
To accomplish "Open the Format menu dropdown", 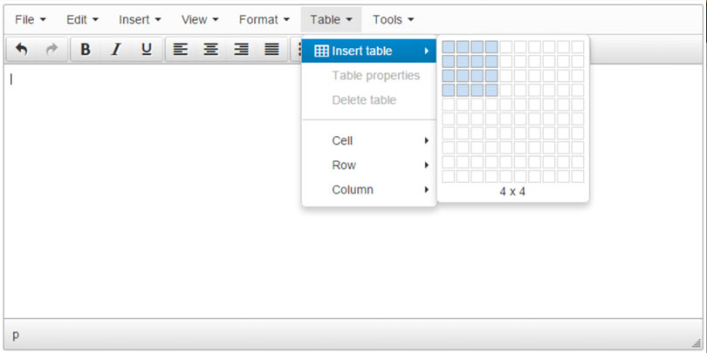I will (264, 20).
